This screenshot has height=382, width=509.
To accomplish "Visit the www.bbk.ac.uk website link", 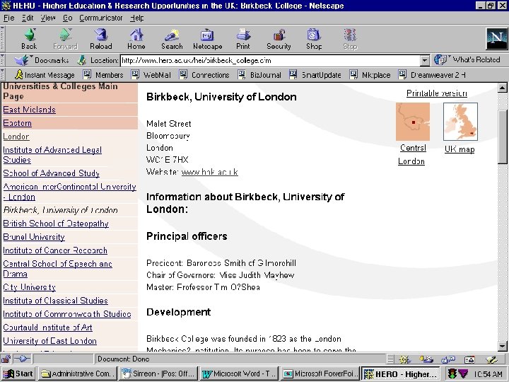I will click(210, 172).
